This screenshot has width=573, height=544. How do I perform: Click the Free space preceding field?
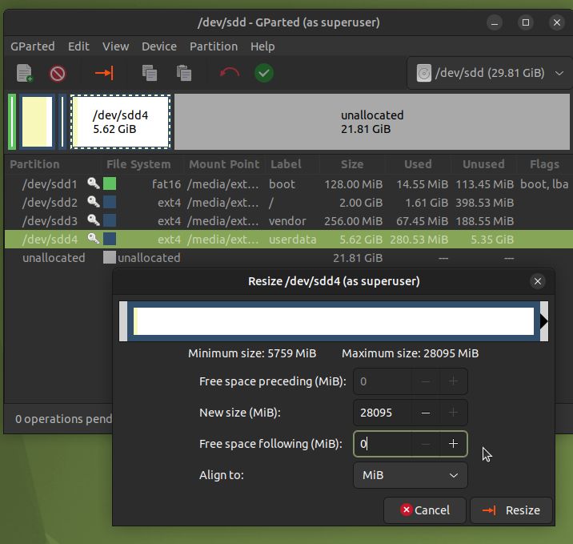click(x=383, y=381)
